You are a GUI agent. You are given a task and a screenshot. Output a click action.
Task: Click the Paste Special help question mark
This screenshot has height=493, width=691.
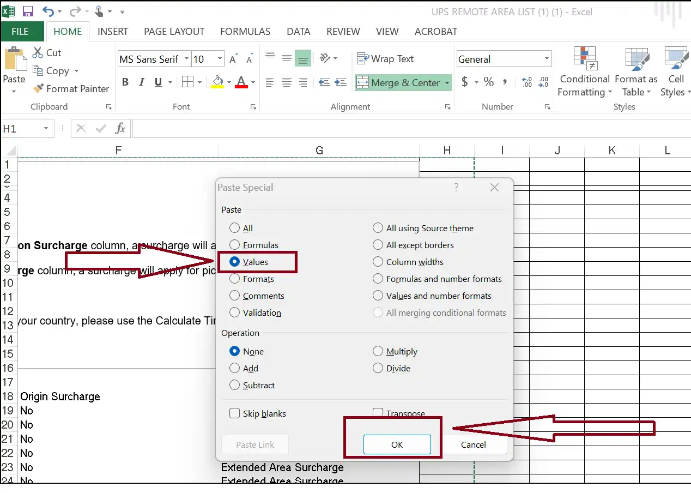pyautogui.click(x=456, y=188)
